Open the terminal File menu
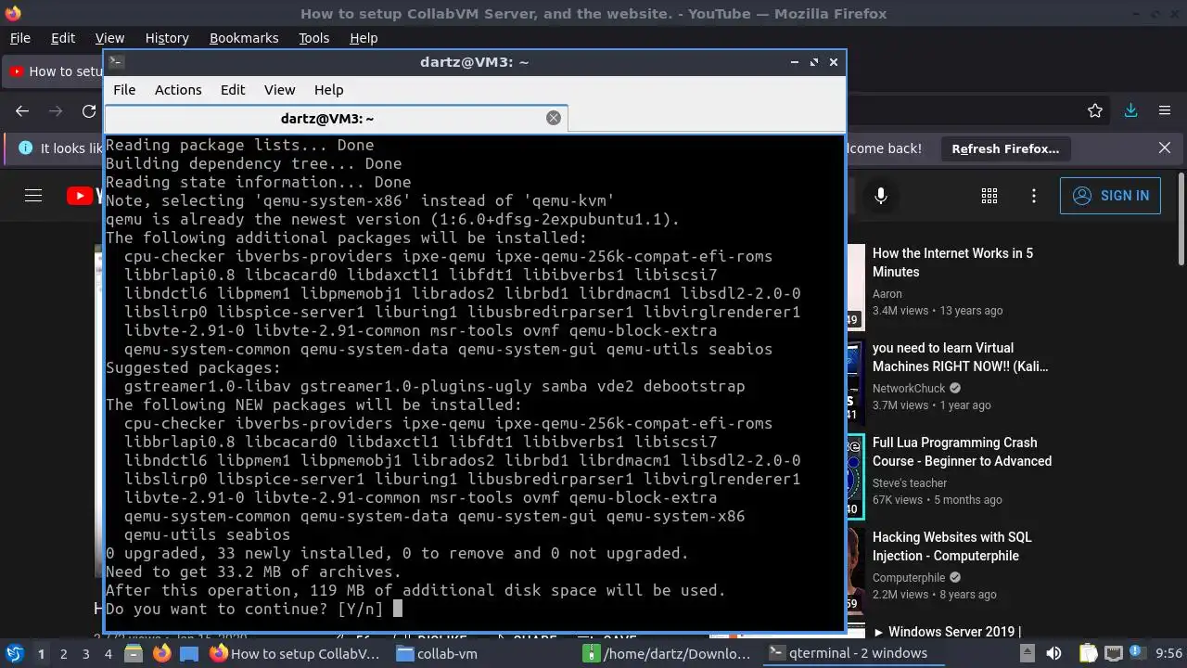Screen dimensions: 1187x668 click(124, 90)
